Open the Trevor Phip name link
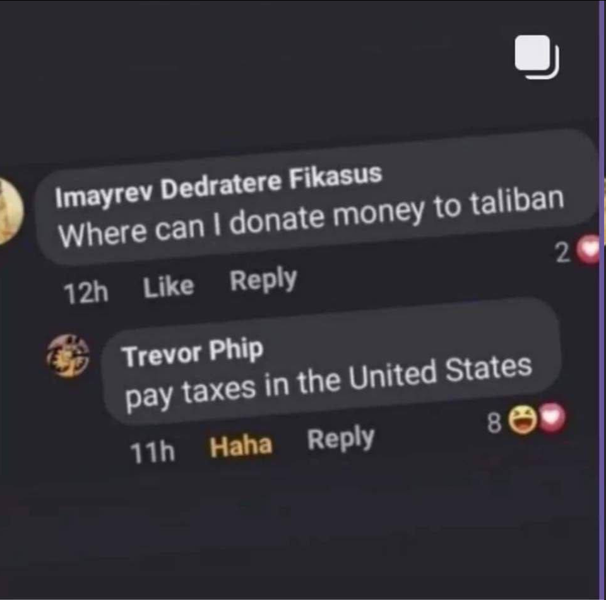The height and width of the screenshot is (600, 606). (193, 352)
